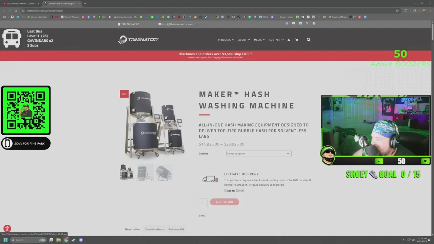Visit Triminator Instagram icon in top bar
Screen dimensions: 434x244
click(x=287, y=23)
